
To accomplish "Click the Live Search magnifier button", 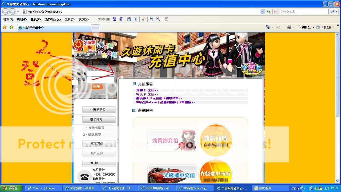I will click(332, 11).
